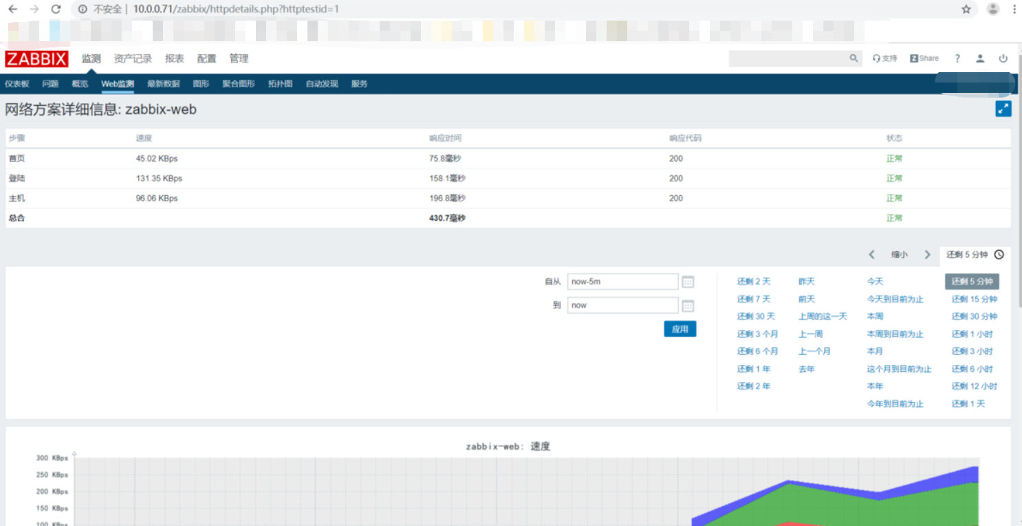Open calendar picker for 自从 field
Viewport: 1022px width, 526px height.
[688, 282]
